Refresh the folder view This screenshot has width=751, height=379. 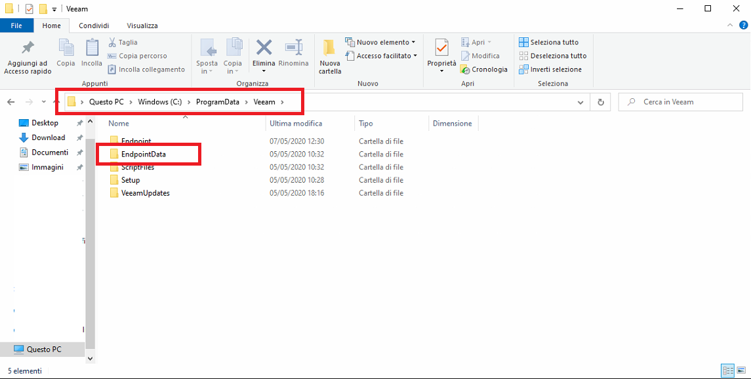[x=600, y=102]
